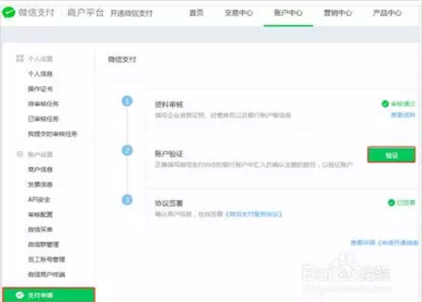Click the 协议签署 step heading

[x=169, y=203]
